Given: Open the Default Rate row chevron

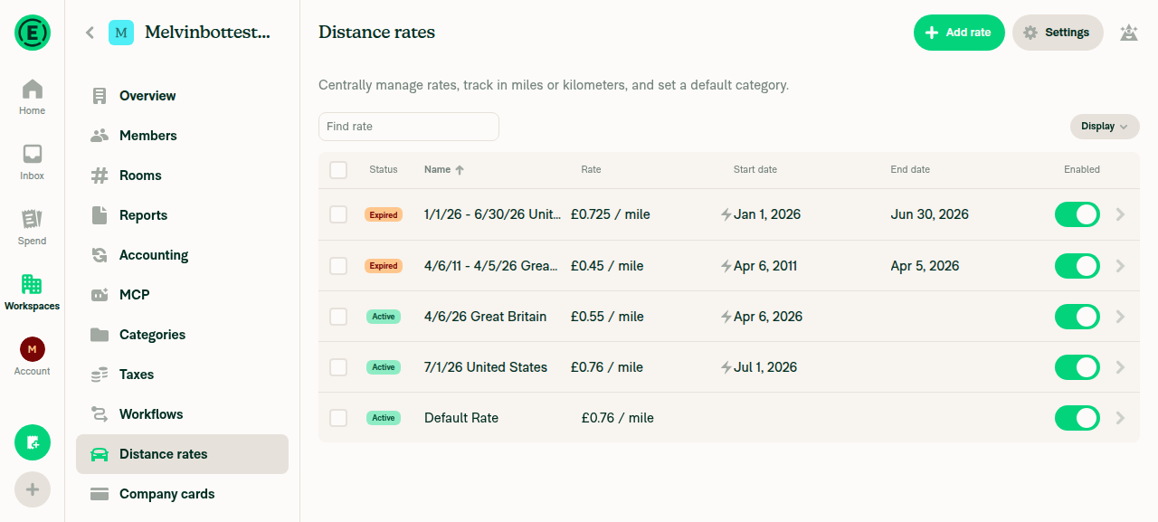Looking at the screenshot, I should 1120,418.
